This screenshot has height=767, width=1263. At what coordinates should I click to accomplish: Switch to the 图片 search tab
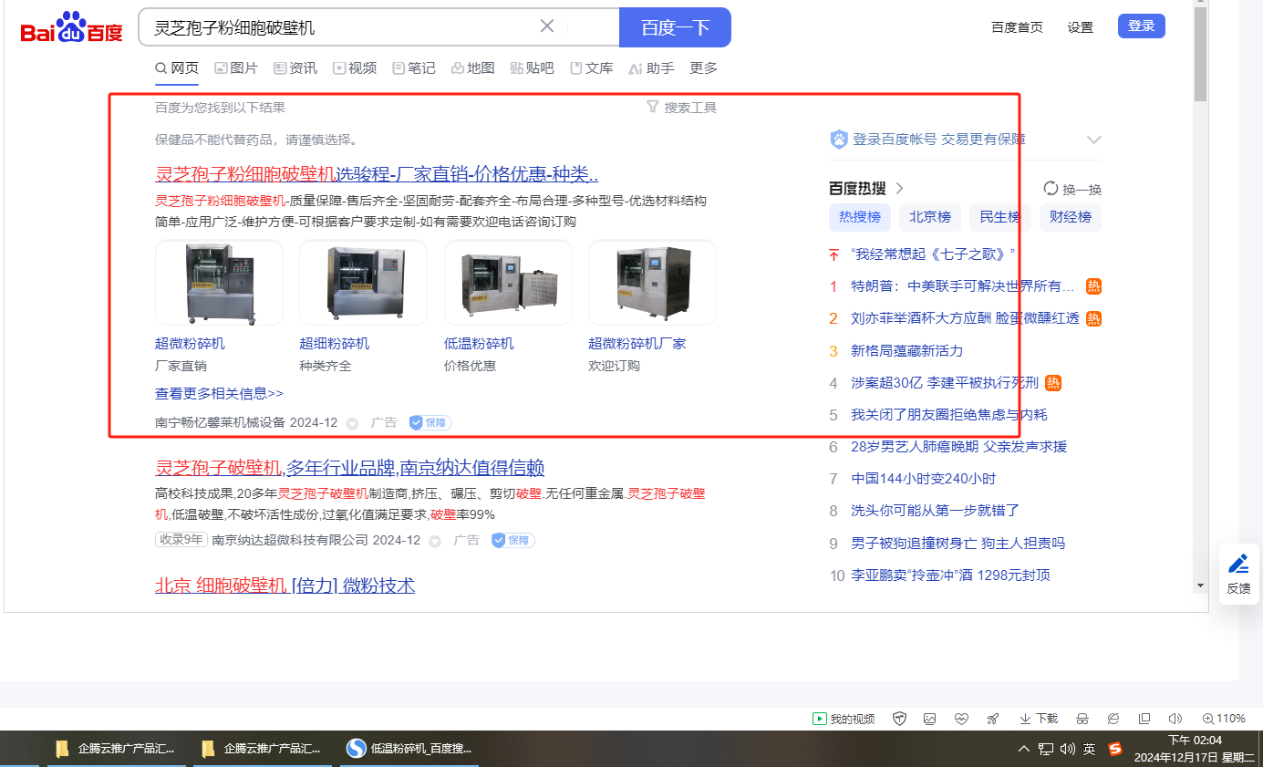[x=236, y=68]
